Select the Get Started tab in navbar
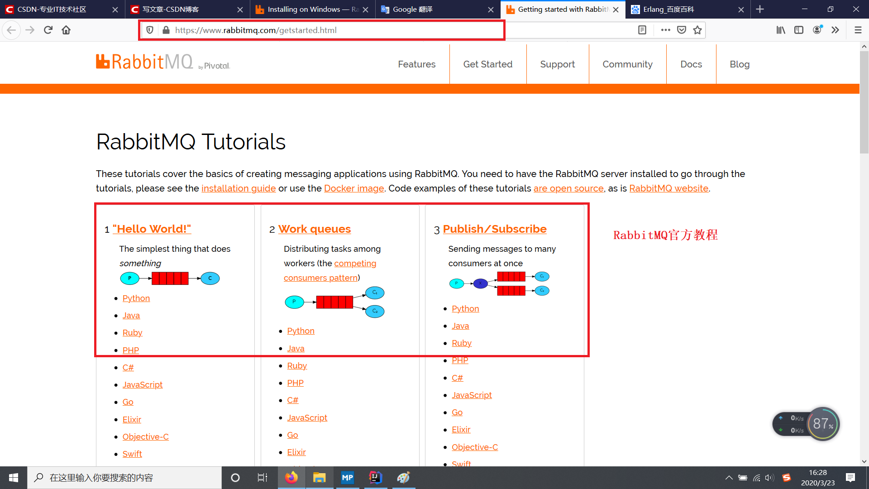Screen dimensions: 869x489 click(x=487, y=64)
